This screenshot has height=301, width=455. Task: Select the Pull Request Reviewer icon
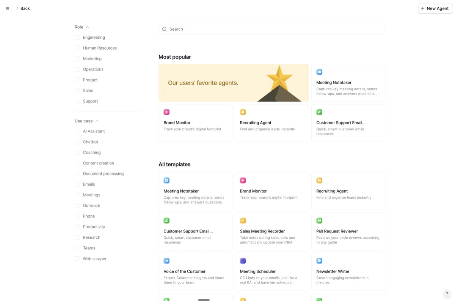pos(319,220)
